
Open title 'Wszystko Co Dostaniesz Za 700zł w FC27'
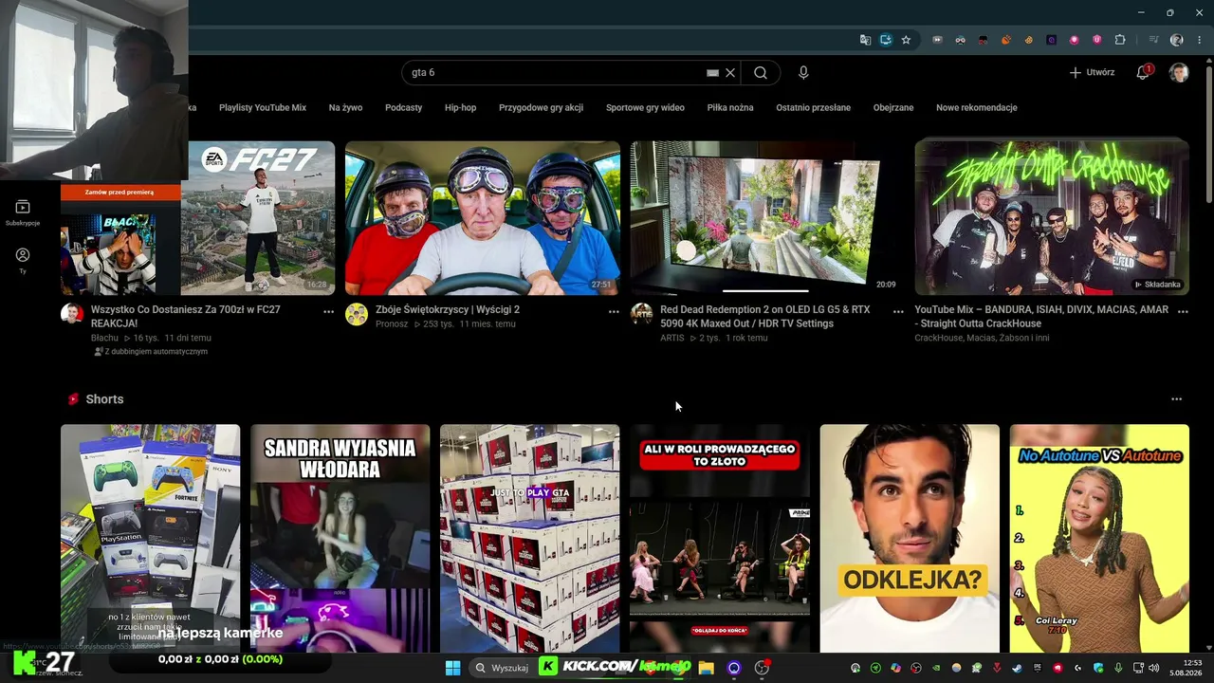click(x=185, y=316)
